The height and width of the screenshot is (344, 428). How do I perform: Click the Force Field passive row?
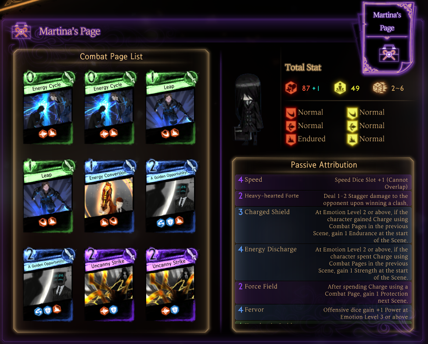coord(323,293)
